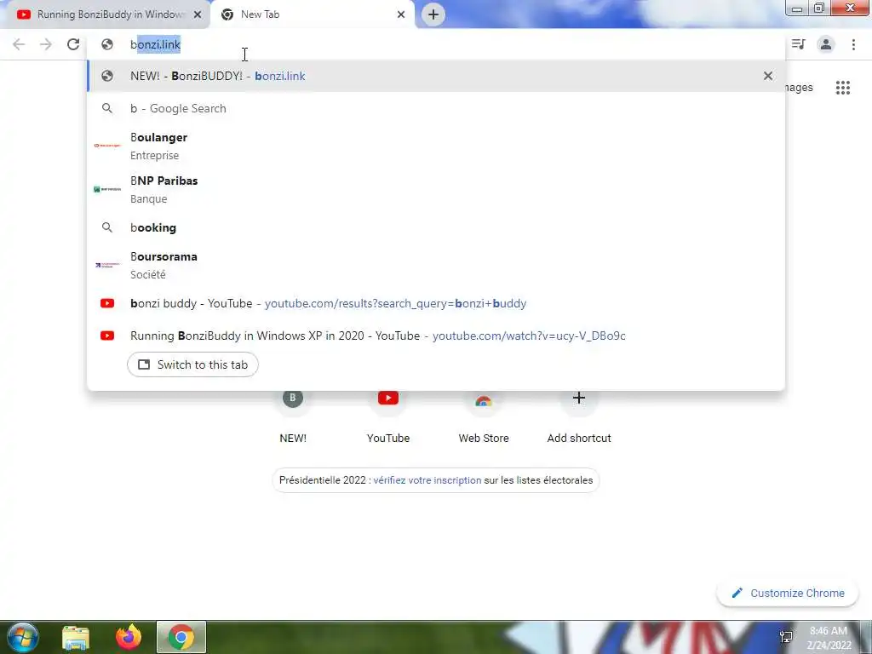Reload the page with the refresh icon
This screenshot has width=872, height=654.
click(x=73, y=44)
